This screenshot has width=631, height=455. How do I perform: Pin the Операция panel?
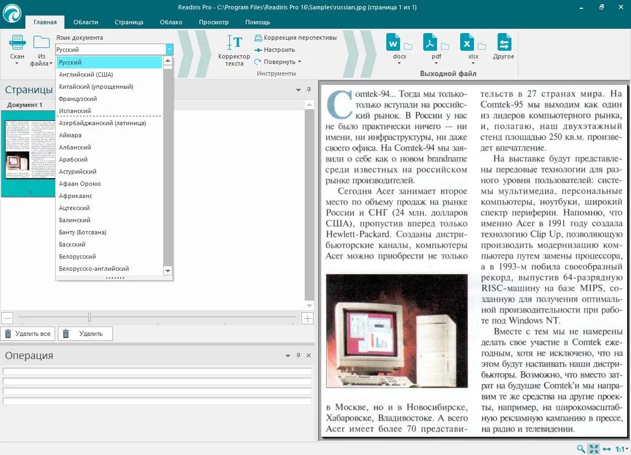pyautogui.click(x=298, y=355)
